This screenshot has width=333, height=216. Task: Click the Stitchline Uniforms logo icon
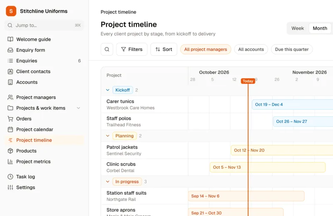click(x=11, y=11)
